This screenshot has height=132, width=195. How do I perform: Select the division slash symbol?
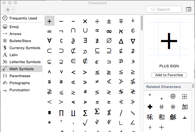tap(121, 113)
